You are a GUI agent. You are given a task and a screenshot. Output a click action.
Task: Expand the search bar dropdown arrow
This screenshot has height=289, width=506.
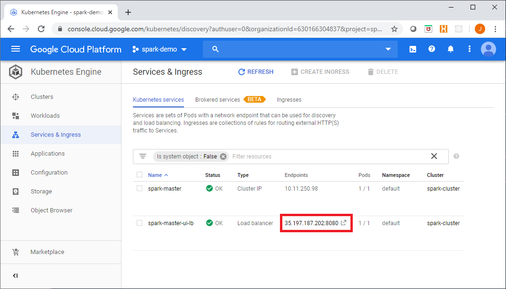(x=388, y=49)
